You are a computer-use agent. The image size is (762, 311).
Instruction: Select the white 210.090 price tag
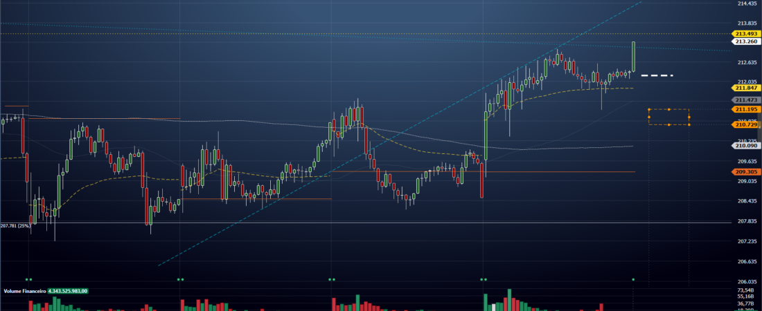coord(747,145)
